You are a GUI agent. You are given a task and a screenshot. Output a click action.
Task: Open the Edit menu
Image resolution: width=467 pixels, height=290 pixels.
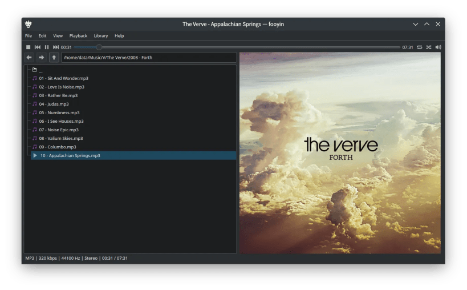click(x=42, y=36)
